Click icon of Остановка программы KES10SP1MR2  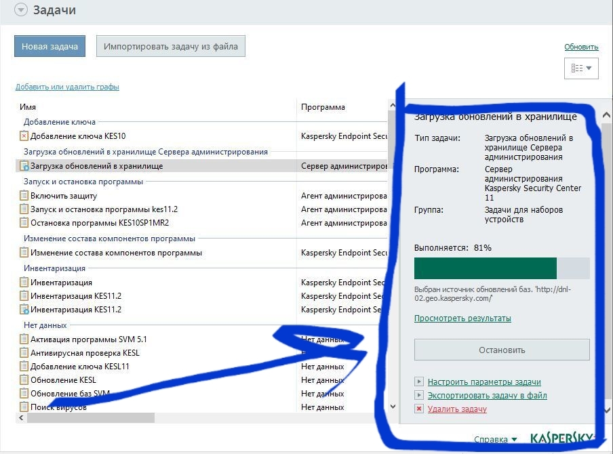click(x=24, y=223)
